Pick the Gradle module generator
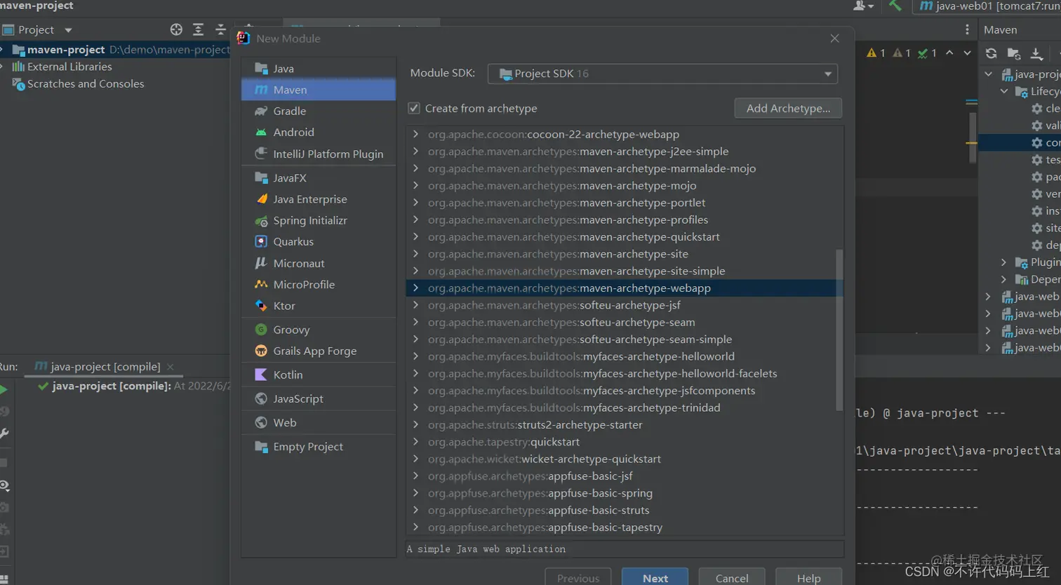Viewport: 1061px width, 585px height. (x=289, y=111)
